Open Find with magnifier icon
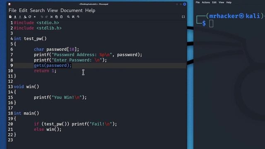265x149 pixels. [x=68, y=17]
